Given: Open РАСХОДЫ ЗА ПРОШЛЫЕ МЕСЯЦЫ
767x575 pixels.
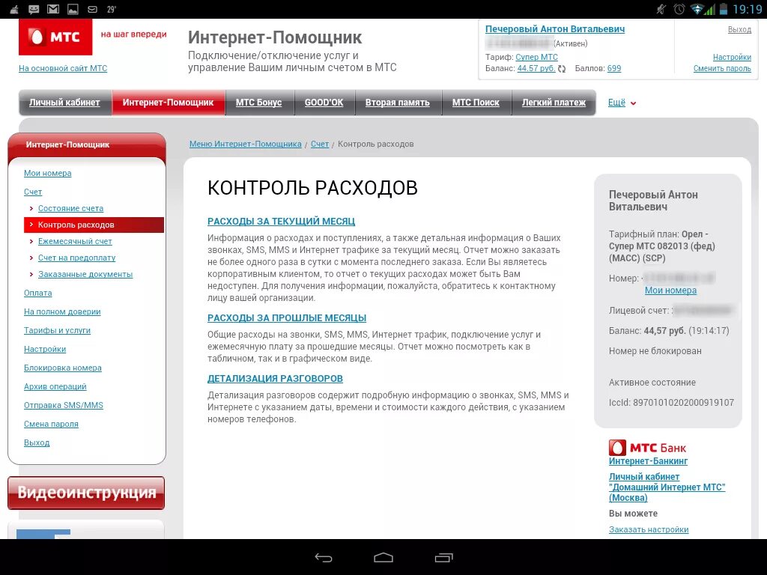Looking at the screenshot, I should pos(287,317).
